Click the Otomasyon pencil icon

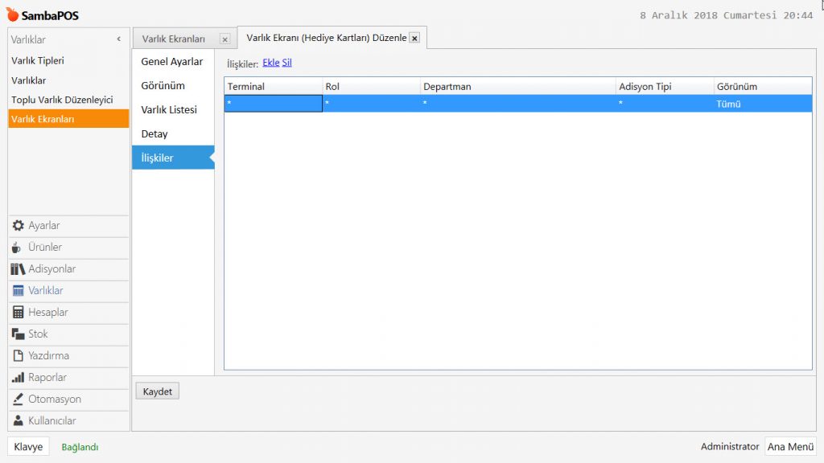click(x=18, y=399)
